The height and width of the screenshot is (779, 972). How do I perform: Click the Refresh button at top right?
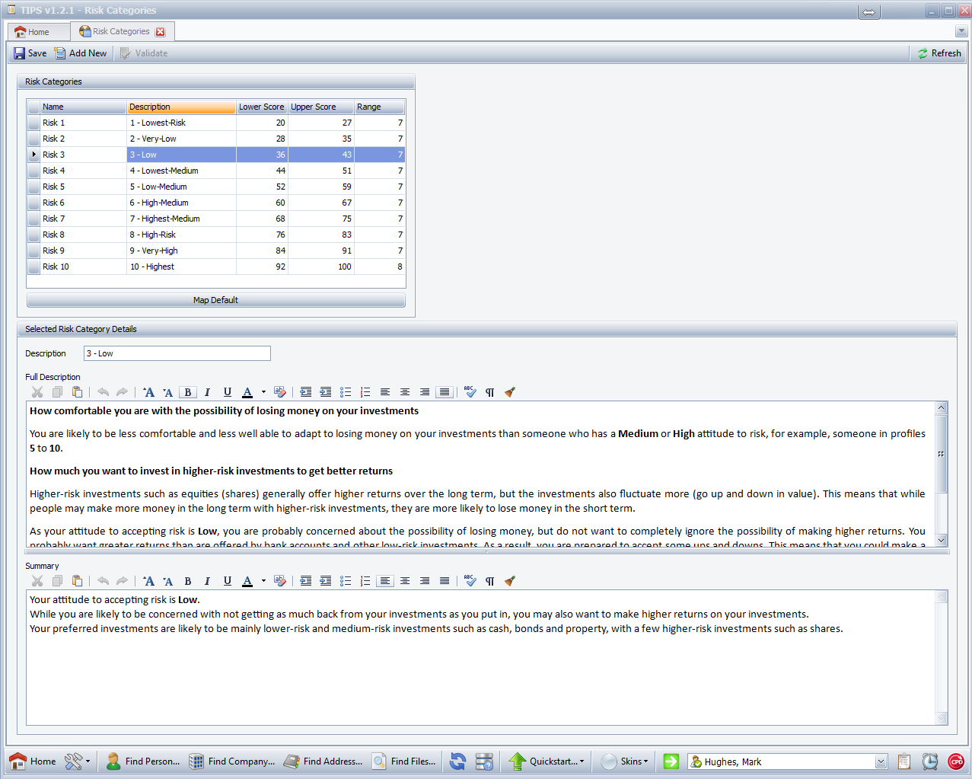(x=939, y=53)
